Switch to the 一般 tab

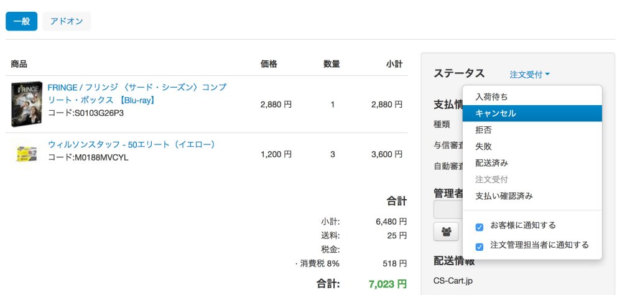pyautogui.click(x=22, y=21)
